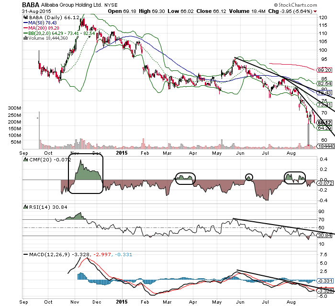
Task: Click the 2015 year label under MACD panel
Action: pos(122,302)
